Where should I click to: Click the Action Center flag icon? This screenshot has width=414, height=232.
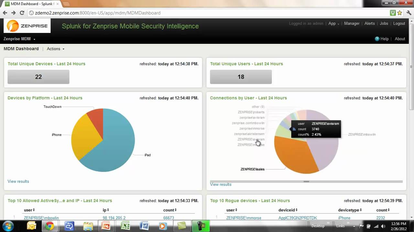click(x=361, y=226)
